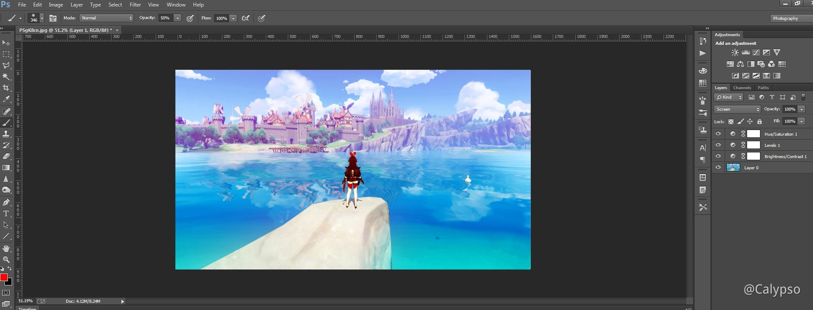Select the Horizontal Type tool
This screenshot has width=813, height=310.
pyautogui.click(x=6, y=214)
